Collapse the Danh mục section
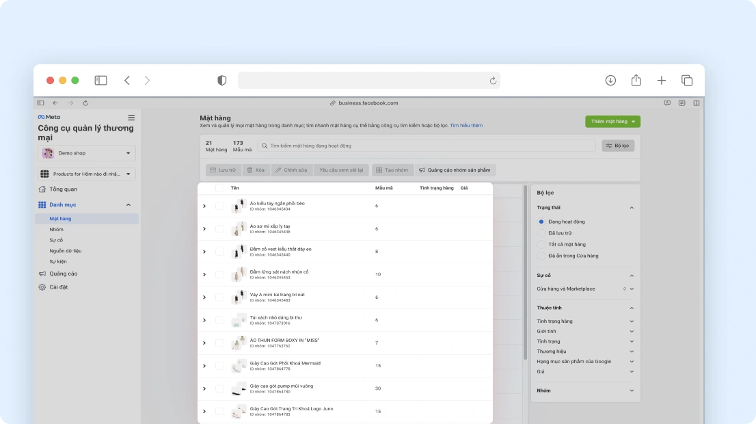This screenshot has width=756, height=424. (x=129, y=205)
